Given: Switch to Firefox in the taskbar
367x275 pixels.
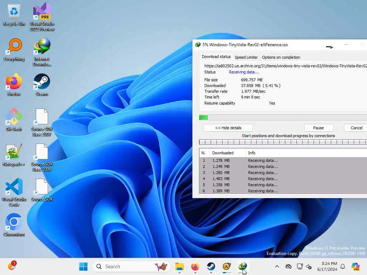Looking at the screenshot, I should click(195, 266).
